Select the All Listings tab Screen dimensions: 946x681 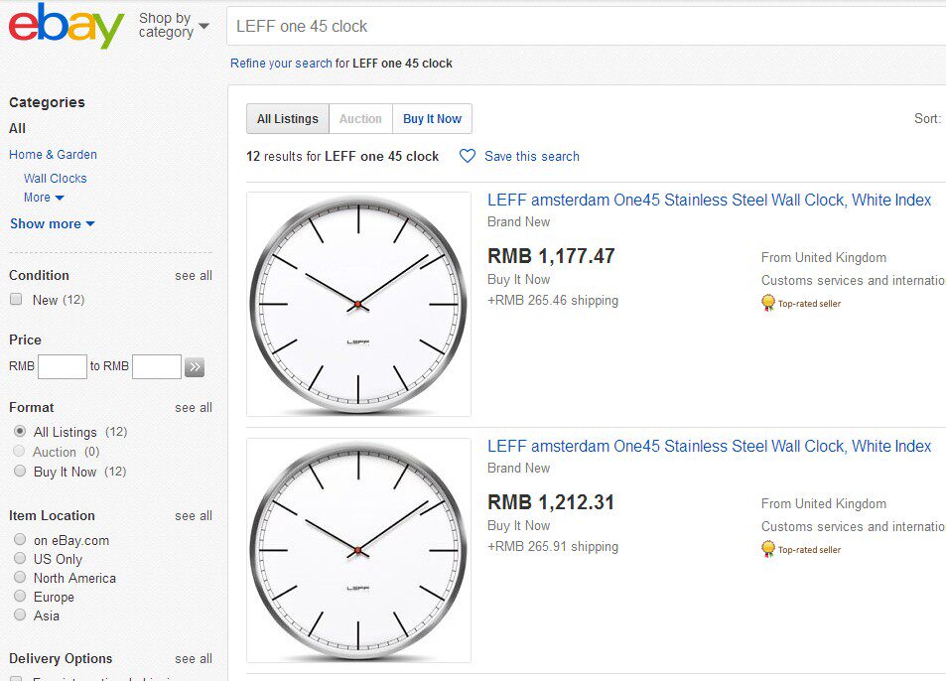(288, 119)
